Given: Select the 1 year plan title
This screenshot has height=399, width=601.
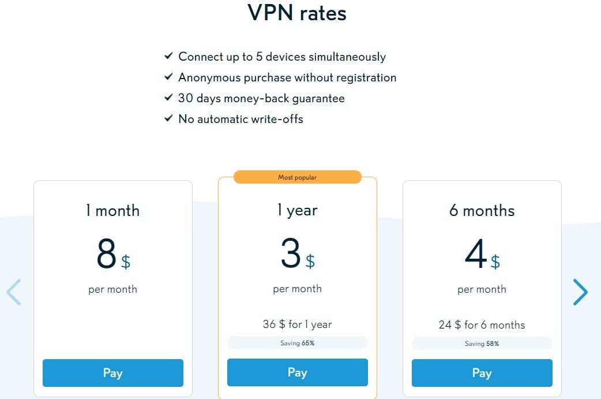Looking at the screenshot, I should [297, 211].
